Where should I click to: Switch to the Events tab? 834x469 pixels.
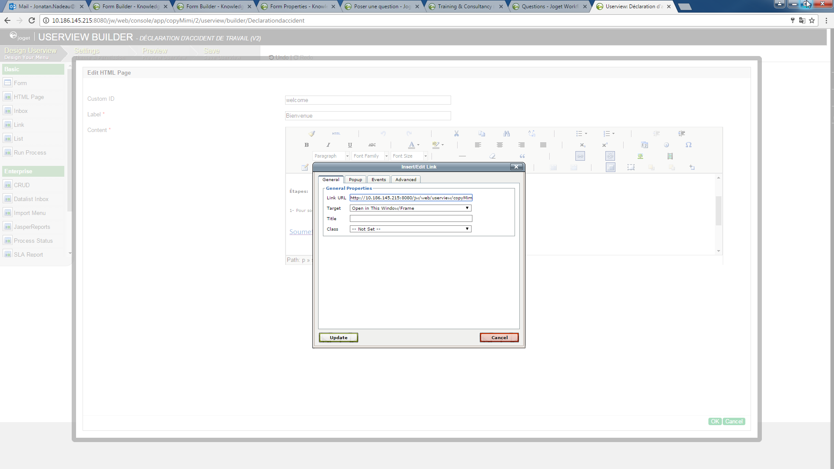379,179
